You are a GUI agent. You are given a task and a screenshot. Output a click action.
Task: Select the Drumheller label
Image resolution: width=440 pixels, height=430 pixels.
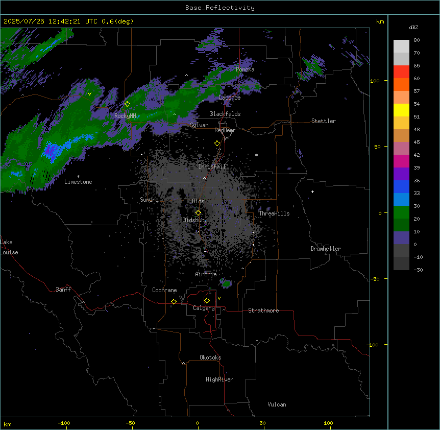coord(326,249)
